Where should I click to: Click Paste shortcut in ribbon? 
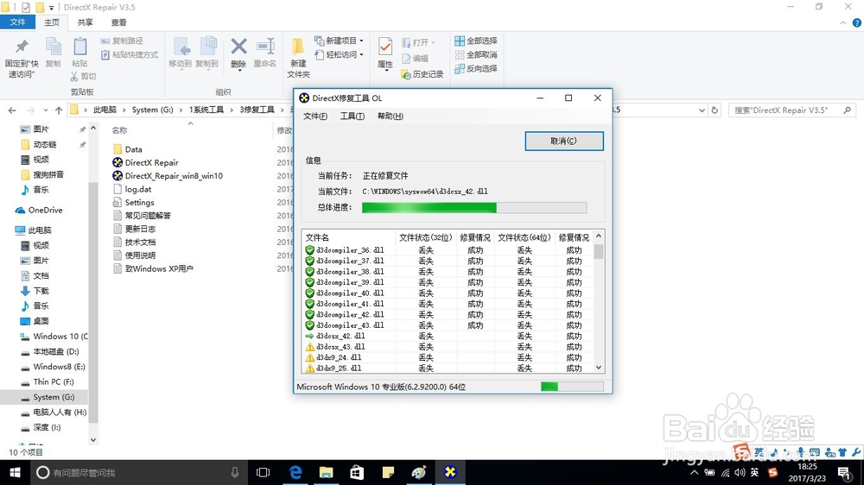[x=130, y=54]
